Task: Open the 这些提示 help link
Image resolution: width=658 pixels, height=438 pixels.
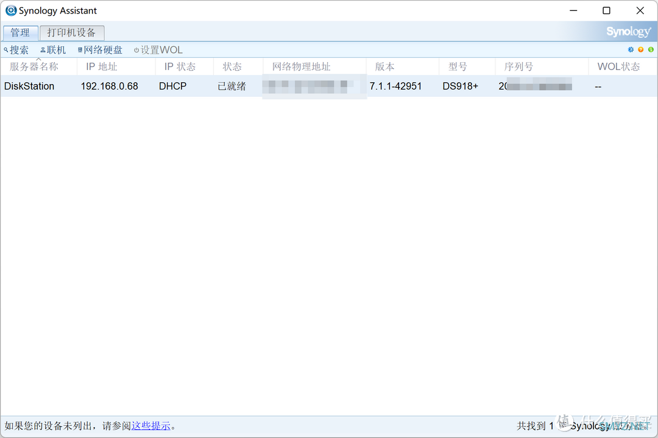Action: click(151, 426)
